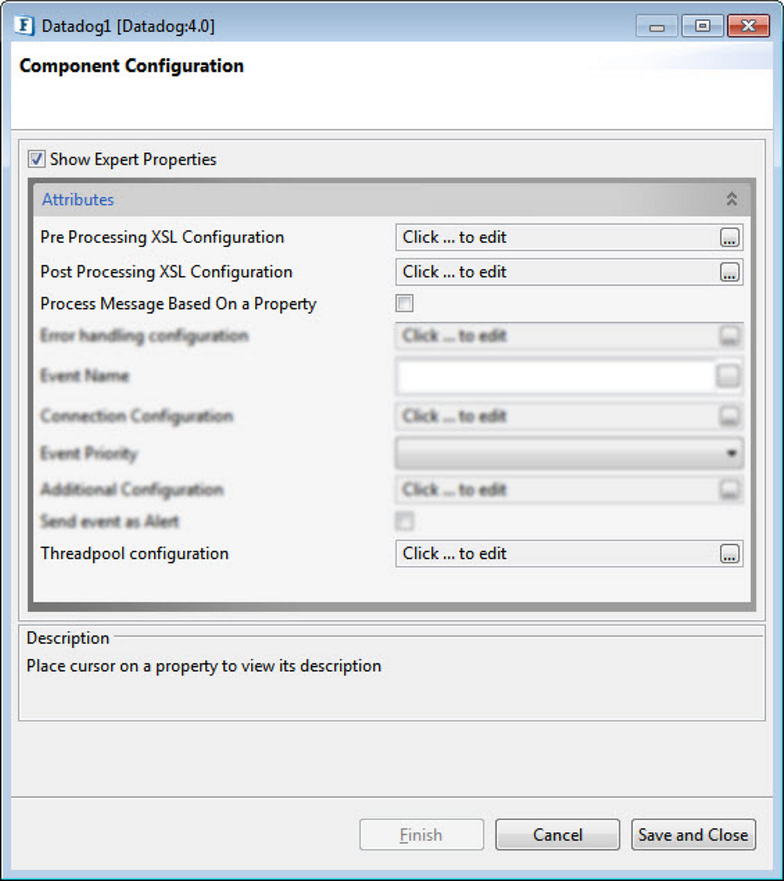Open Event Name ellipsis button
This screenshot has height=881, width=784.
pyautogui.click(x=728, y=376)
